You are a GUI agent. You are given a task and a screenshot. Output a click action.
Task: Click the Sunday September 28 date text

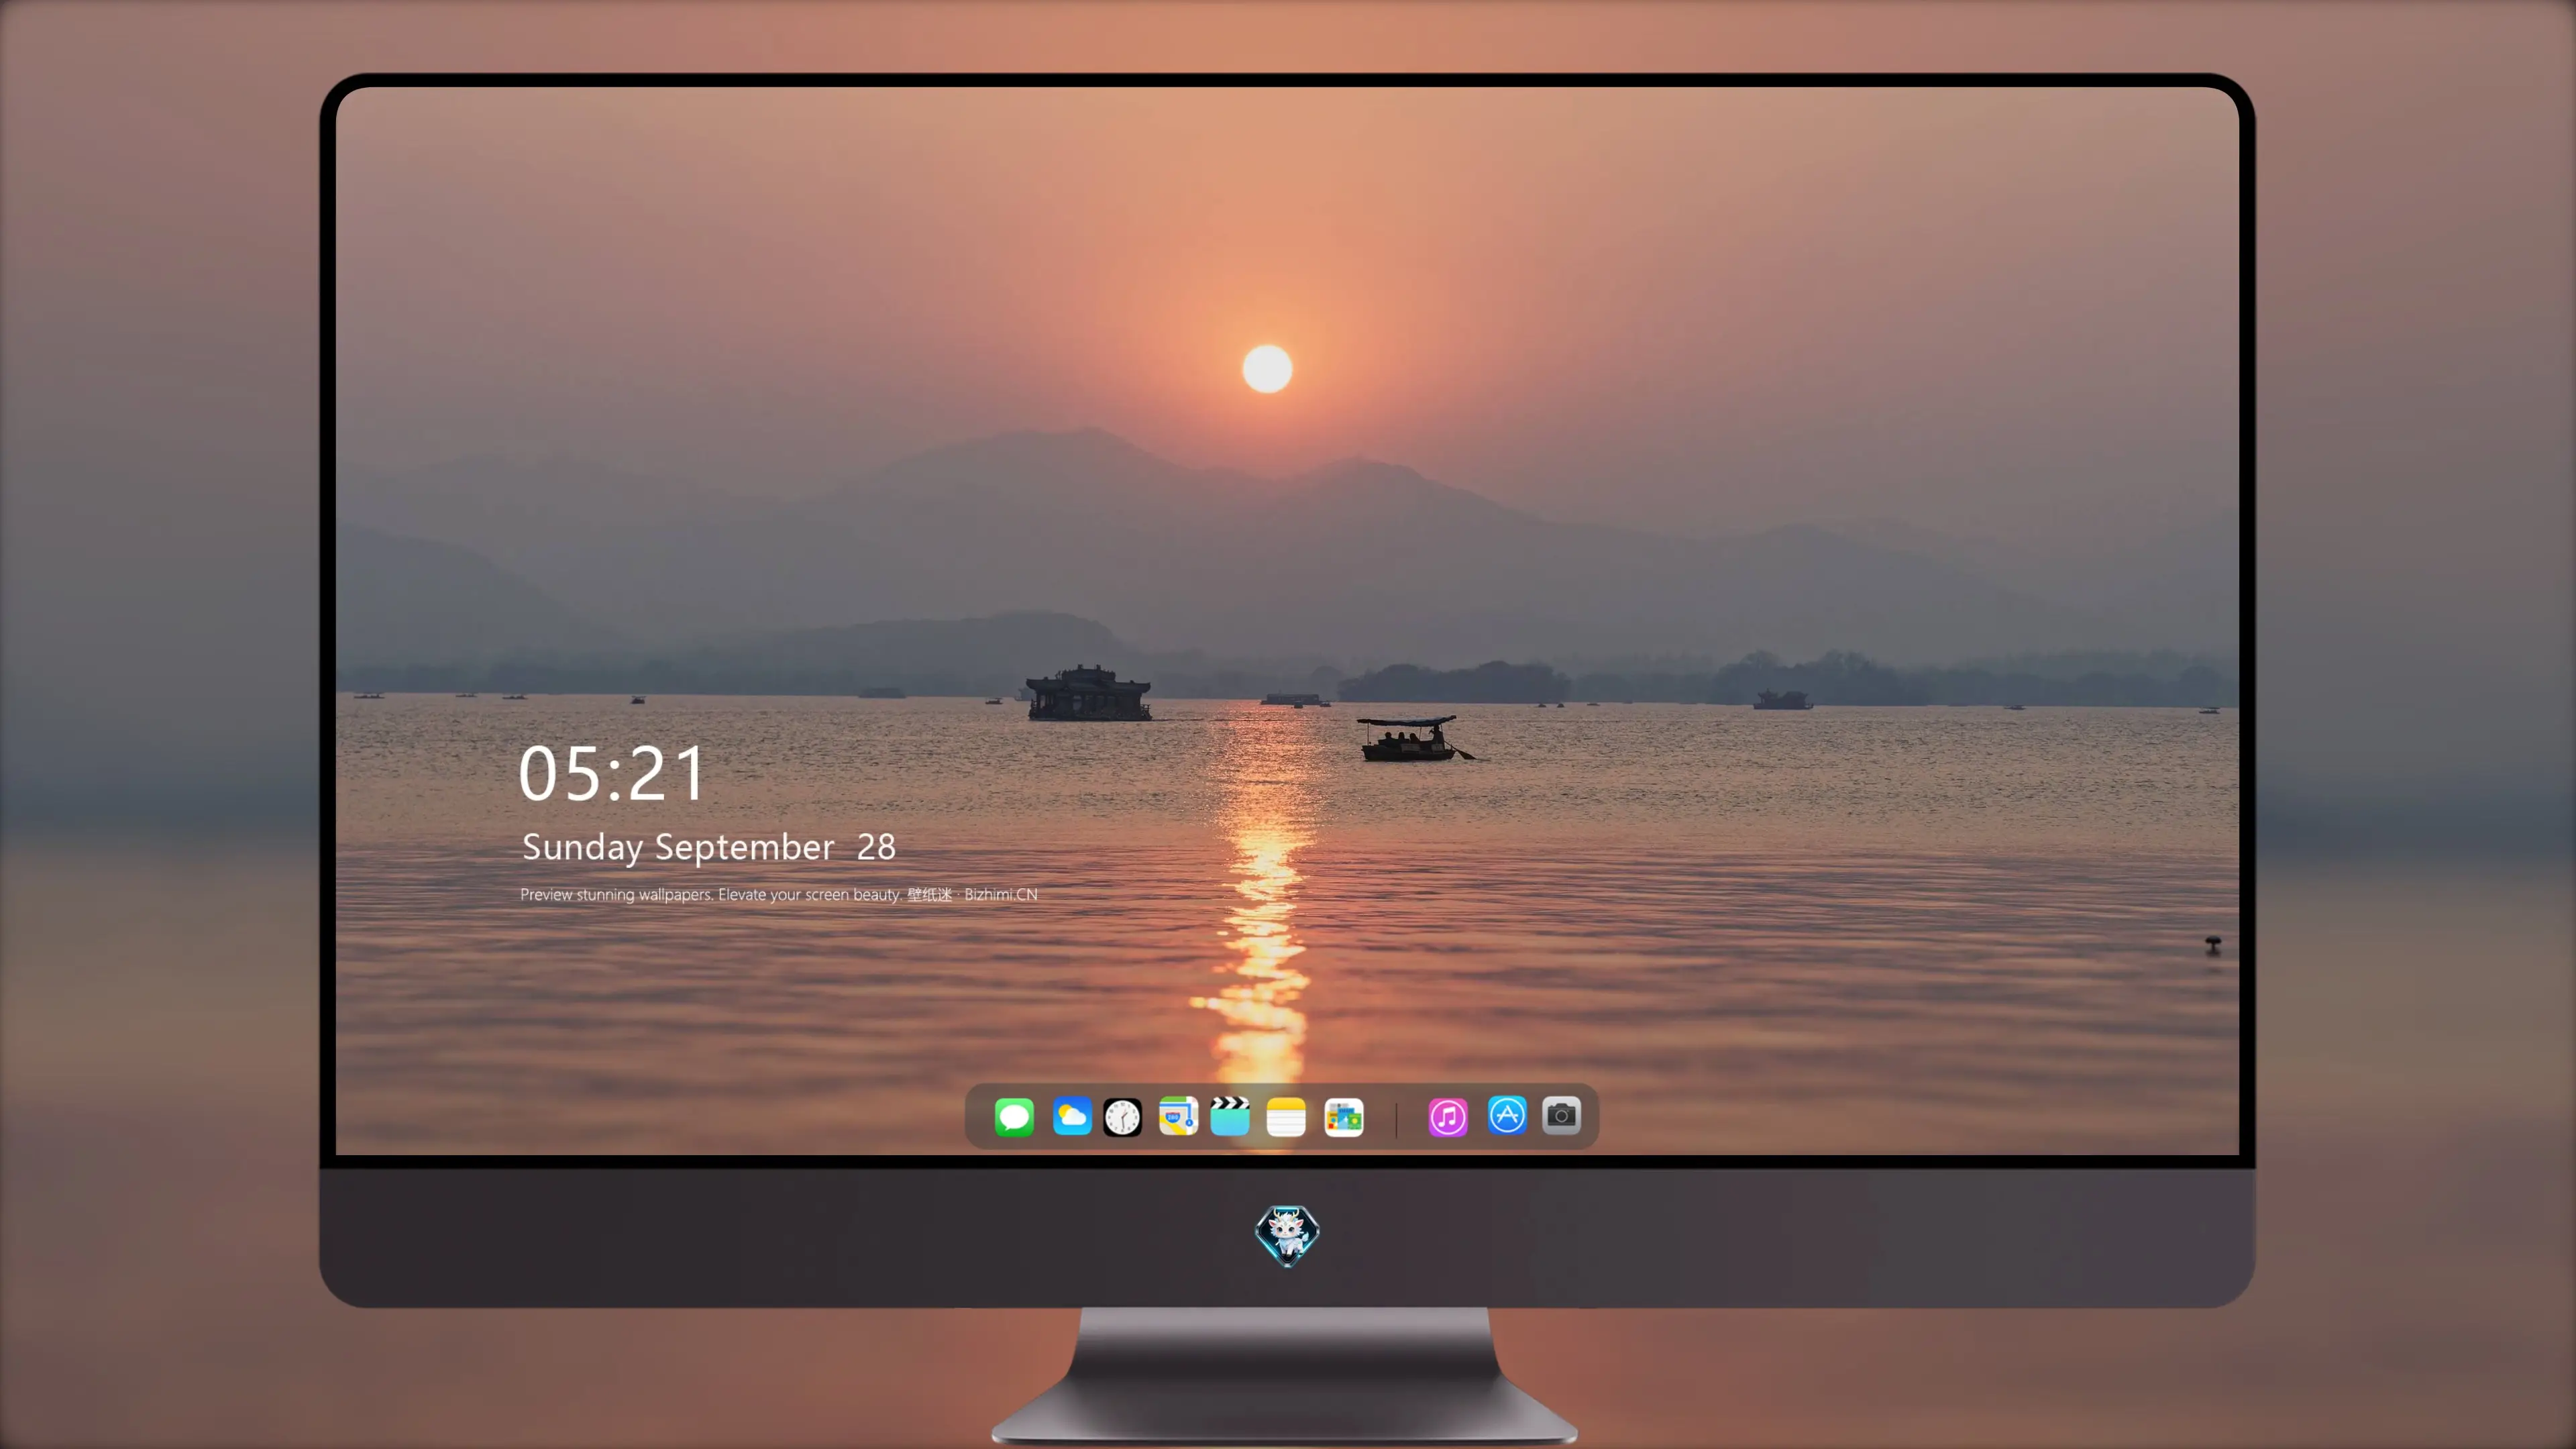tap(709, 848)
